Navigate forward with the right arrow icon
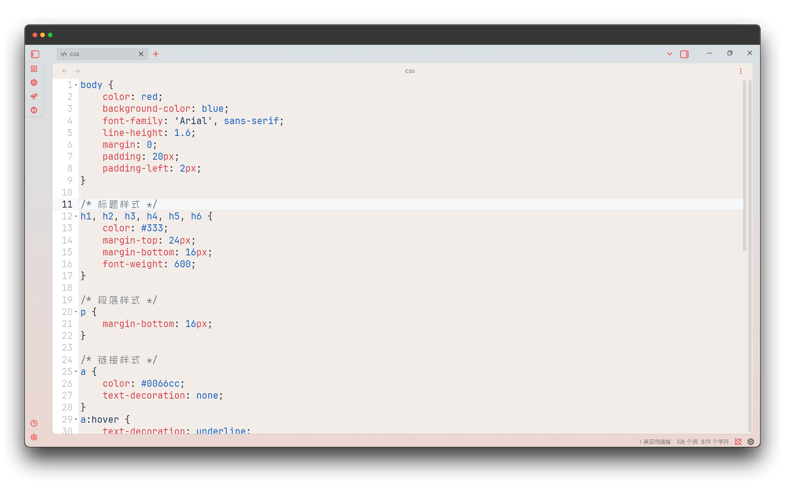This screenshot has width=785, height=484. 77,71
